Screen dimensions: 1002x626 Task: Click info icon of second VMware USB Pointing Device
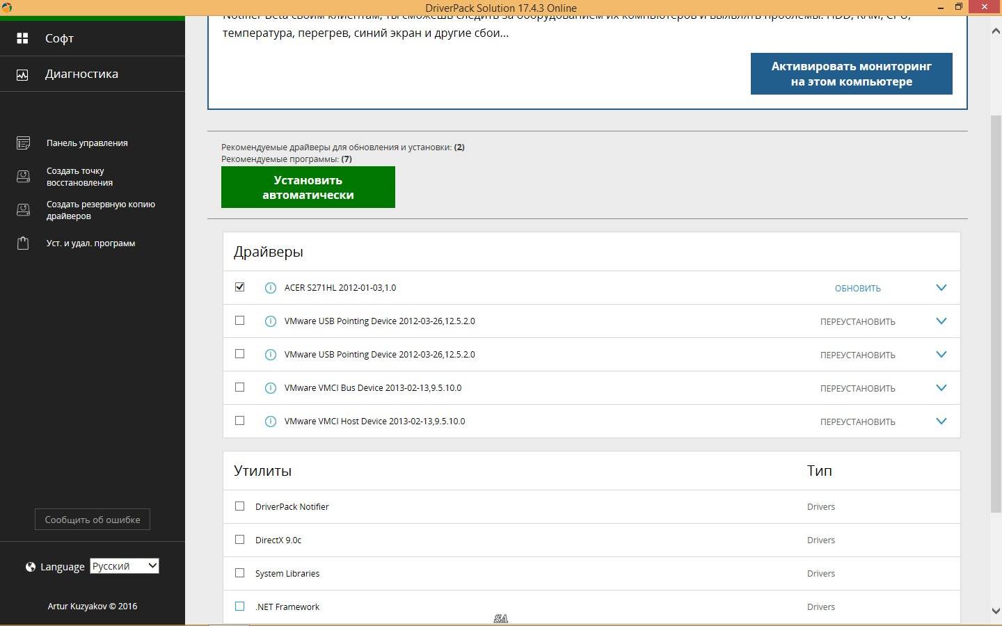click(x=271, y=355)
